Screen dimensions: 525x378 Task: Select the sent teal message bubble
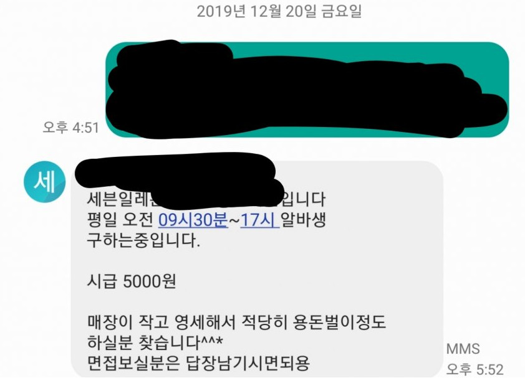coord(307,90)
